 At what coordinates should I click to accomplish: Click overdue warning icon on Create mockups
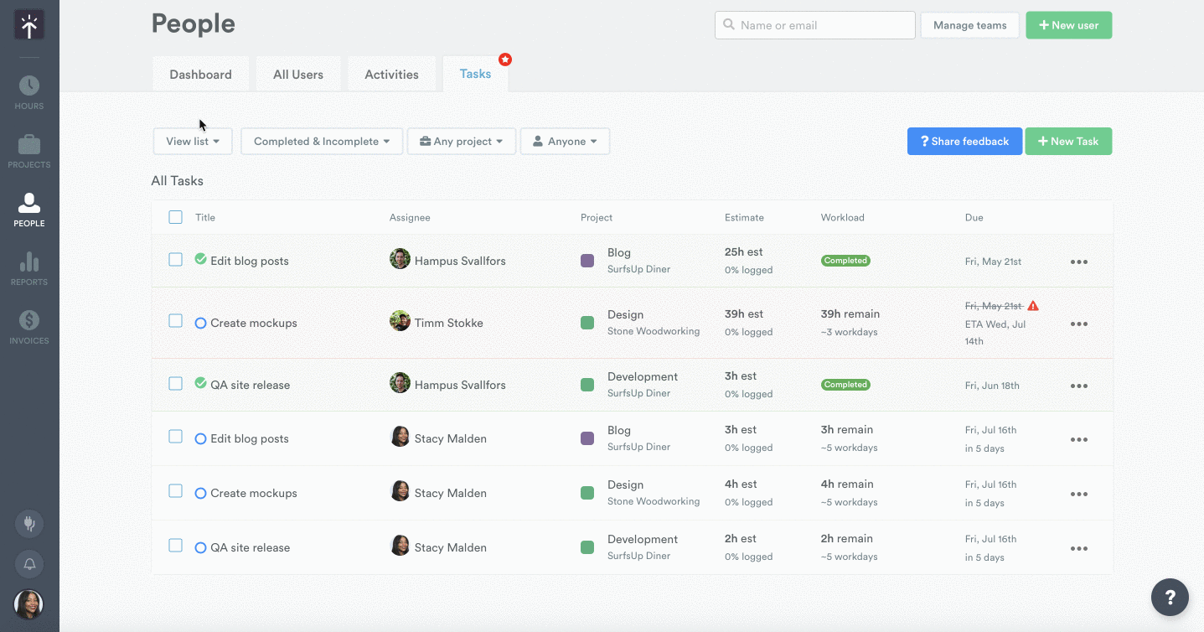[x=1033, y=306]
